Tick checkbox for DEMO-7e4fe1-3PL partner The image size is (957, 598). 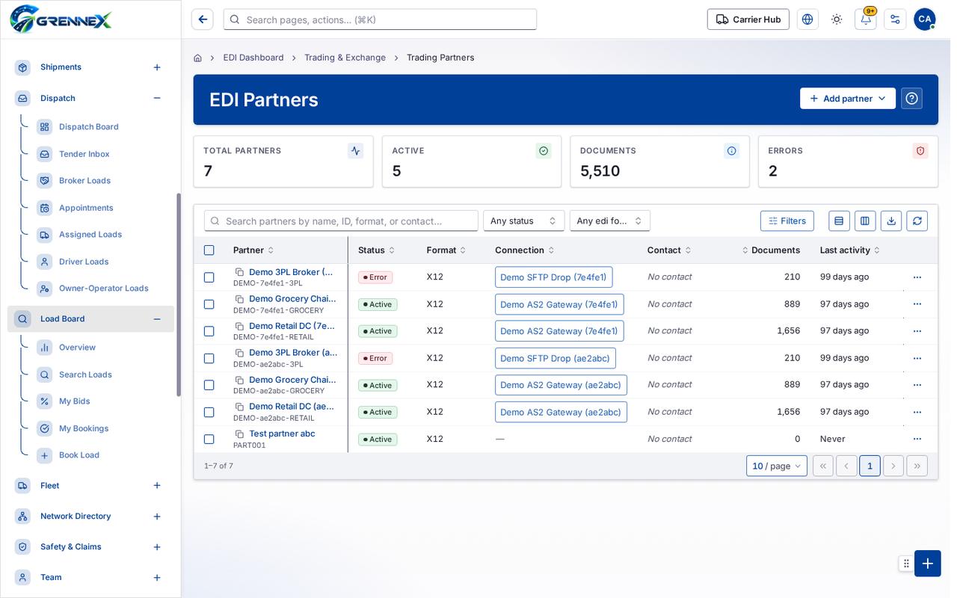209,277
